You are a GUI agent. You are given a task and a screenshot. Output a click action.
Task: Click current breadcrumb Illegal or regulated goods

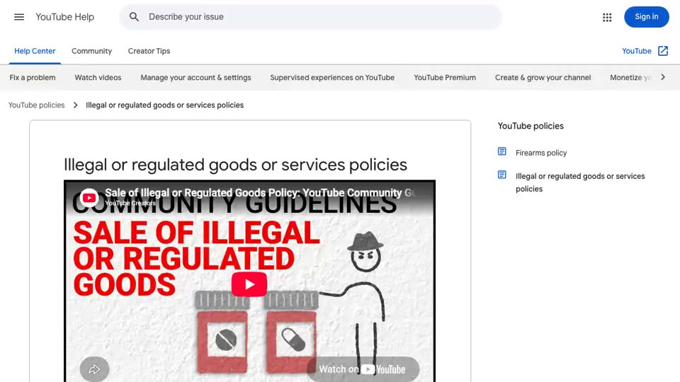click(165, 105)
